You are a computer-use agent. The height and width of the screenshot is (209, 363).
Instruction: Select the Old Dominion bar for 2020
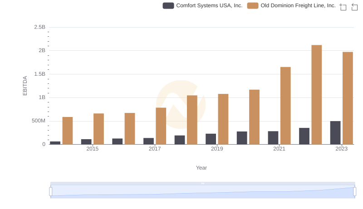[254, 117]
